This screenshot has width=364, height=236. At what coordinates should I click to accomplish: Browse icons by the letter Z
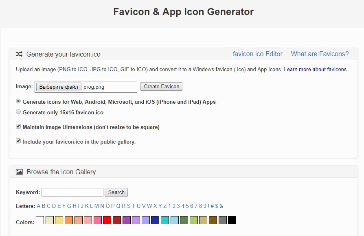[x=165, y=206]
